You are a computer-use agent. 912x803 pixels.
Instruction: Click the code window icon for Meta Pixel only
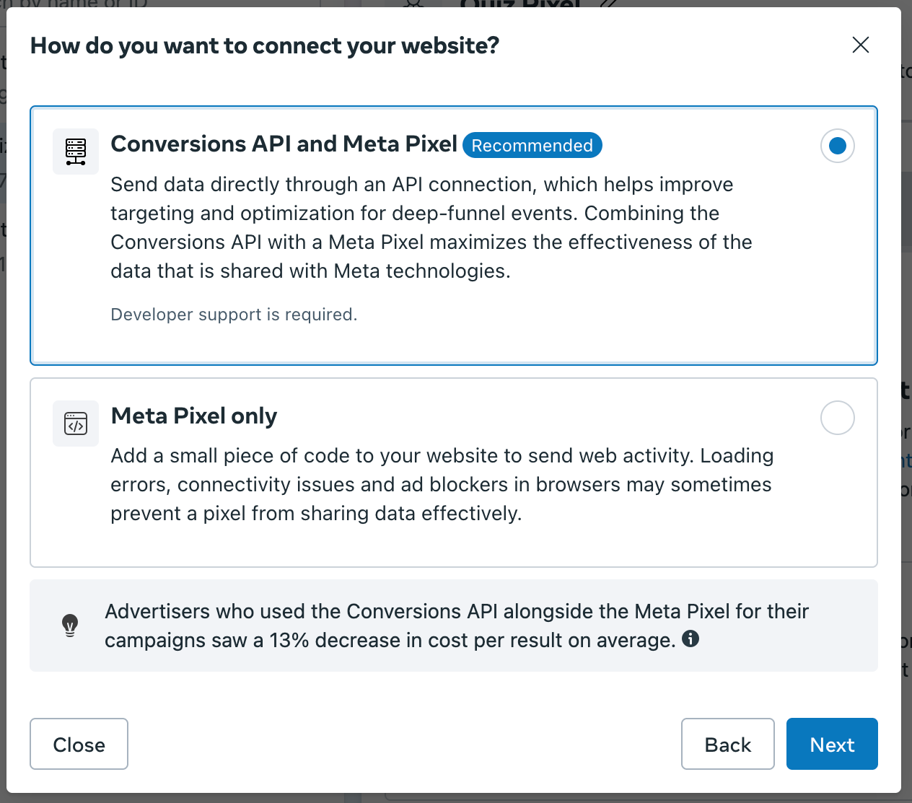click(76, 424)
